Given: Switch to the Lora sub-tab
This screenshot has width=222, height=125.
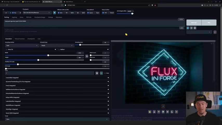Looking at the screenshot, I should (39, 39).
